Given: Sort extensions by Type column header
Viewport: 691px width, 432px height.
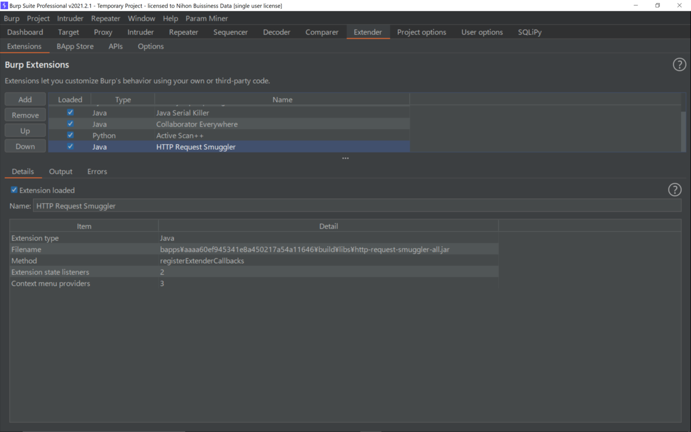Looking at the screenshot, I should pyautogui.click(x=123, y=100).
